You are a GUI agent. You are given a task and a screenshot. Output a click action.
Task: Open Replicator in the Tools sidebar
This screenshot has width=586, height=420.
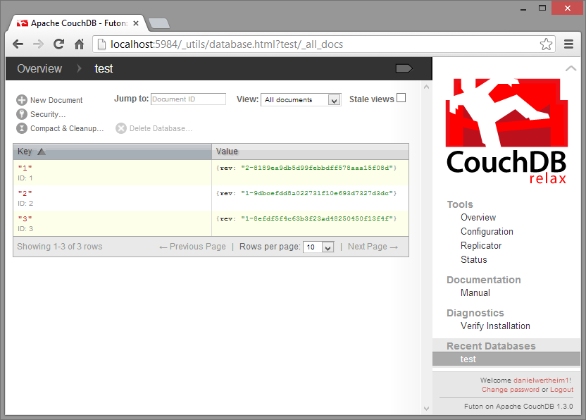pos(481,246)
